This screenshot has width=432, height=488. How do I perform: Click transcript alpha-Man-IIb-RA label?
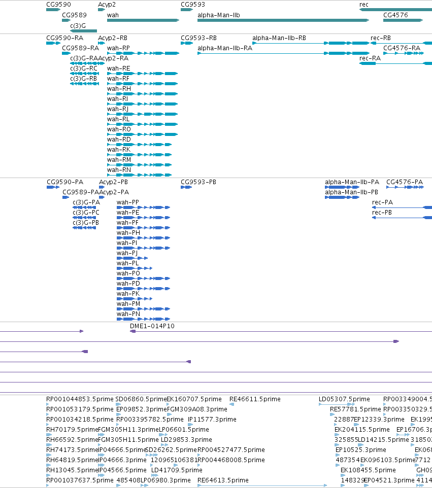[x=225, y=48]
